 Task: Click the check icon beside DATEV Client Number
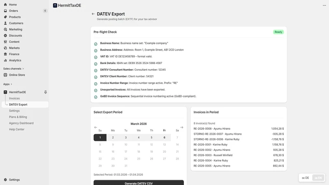[x=96, y=77]
